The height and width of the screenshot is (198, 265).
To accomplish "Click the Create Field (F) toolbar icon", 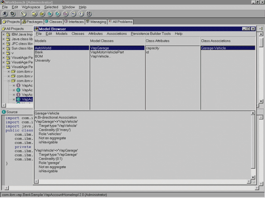I will 81,14.
